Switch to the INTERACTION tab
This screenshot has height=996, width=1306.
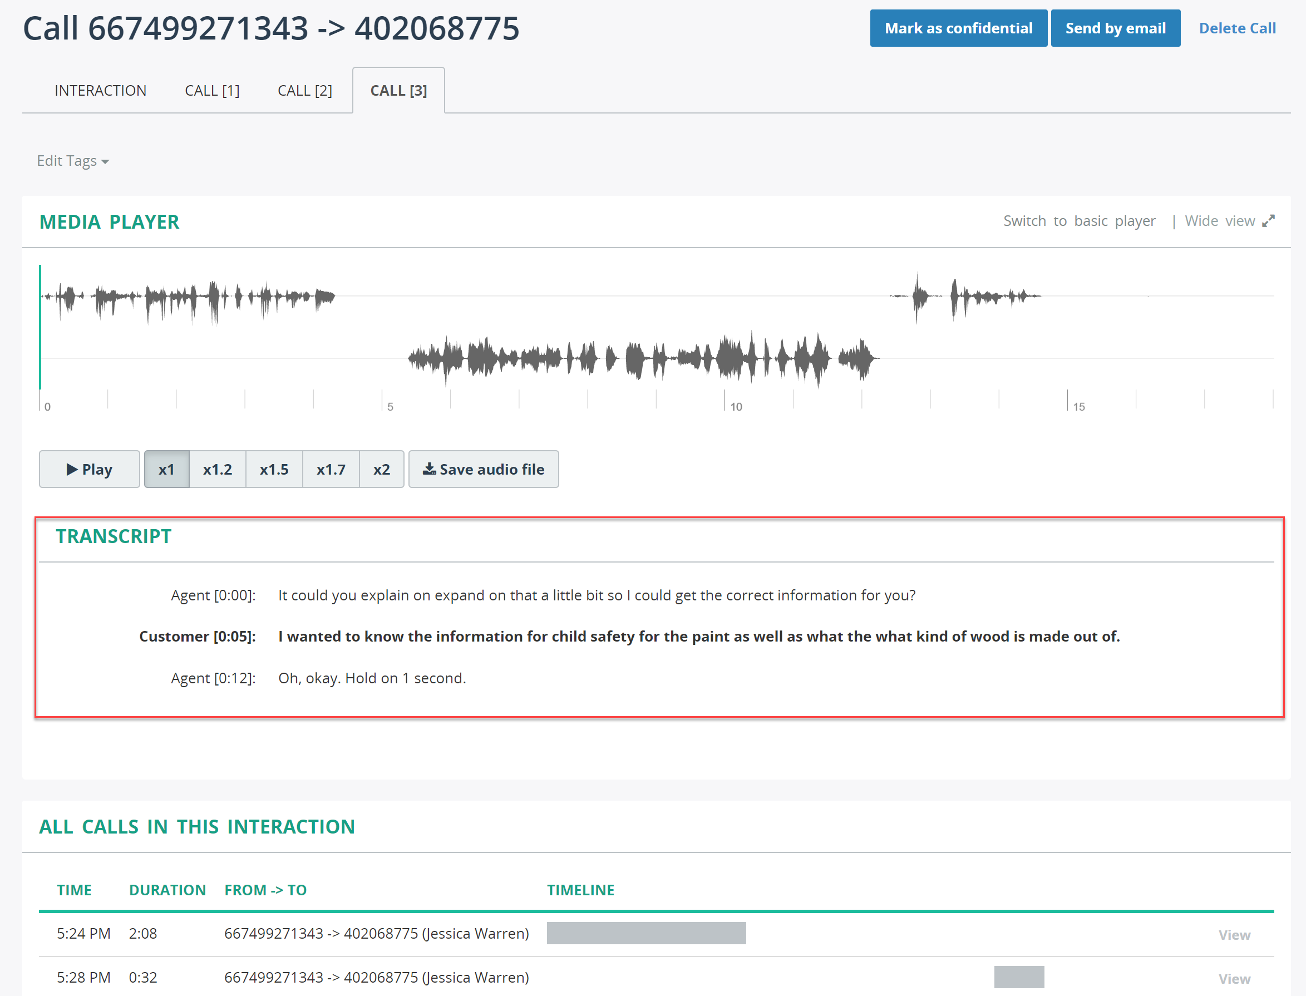(x=100, y=90)
